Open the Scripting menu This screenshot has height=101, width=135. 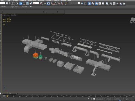coord(63,1)
